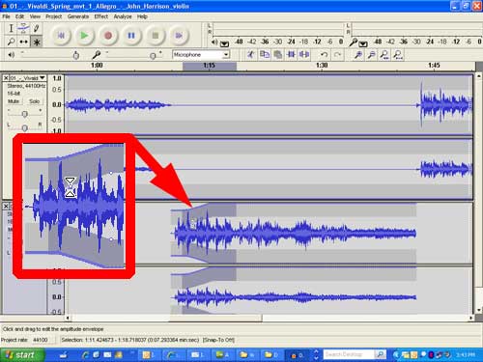Open the View menu

click(x=35, y=16)
